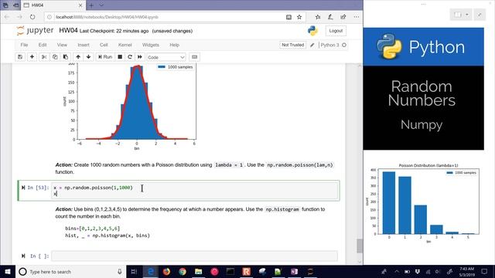
Task: Interrupt the kernel stop icon
Action: point(120,57)
